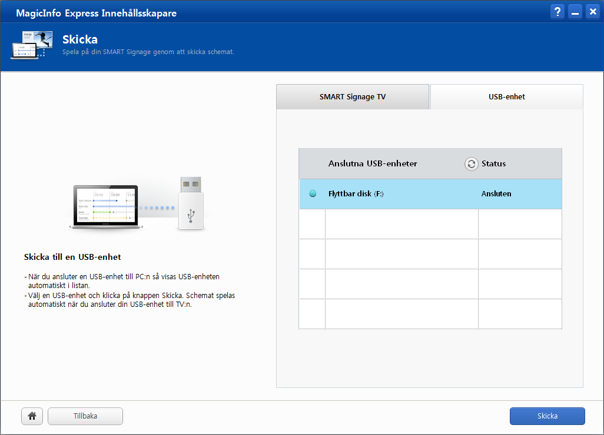Click the Ansluten status cell
This screenshot has height=435, width=604.
(496, 194)
